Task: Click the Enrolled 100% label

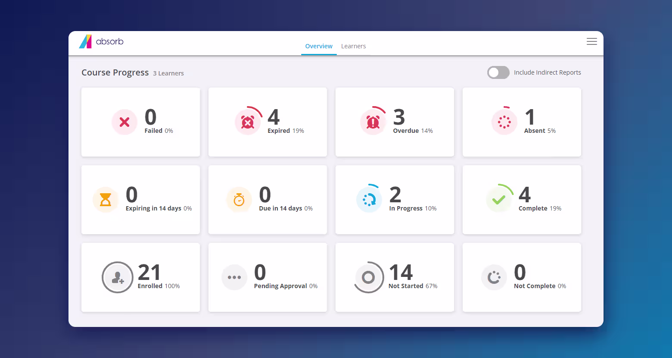Action: pos(159,286)
